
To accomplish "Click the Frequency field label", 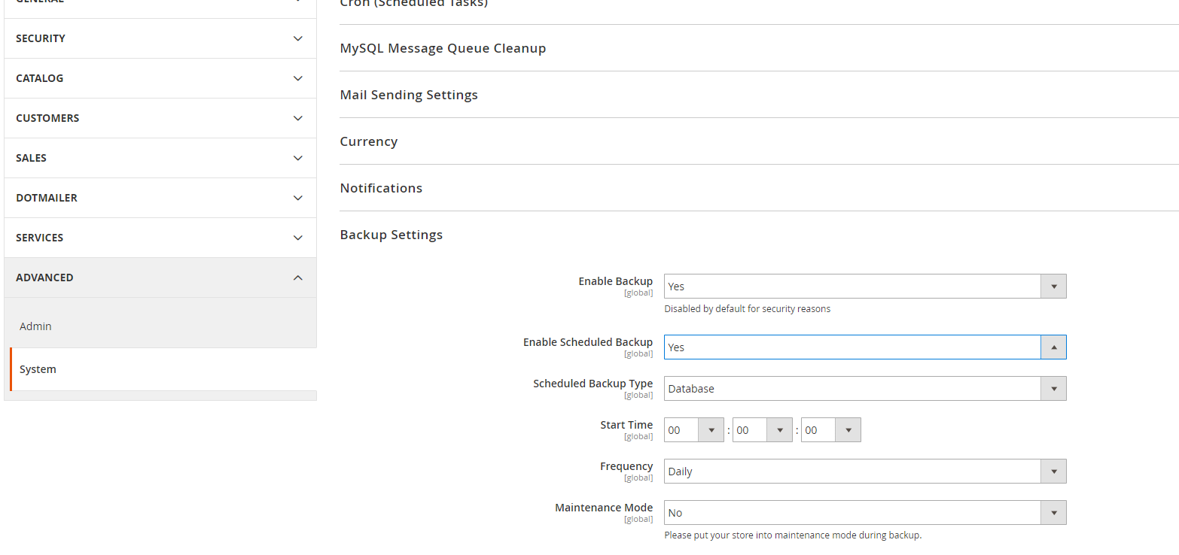I will (626, 466).
